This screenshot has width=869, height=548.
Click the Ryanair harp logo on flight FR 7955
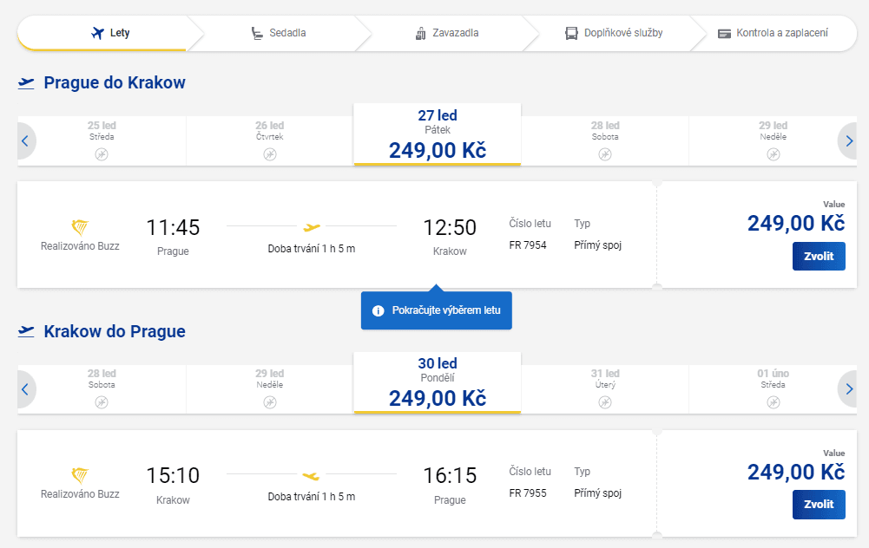[x=80, y=475]
